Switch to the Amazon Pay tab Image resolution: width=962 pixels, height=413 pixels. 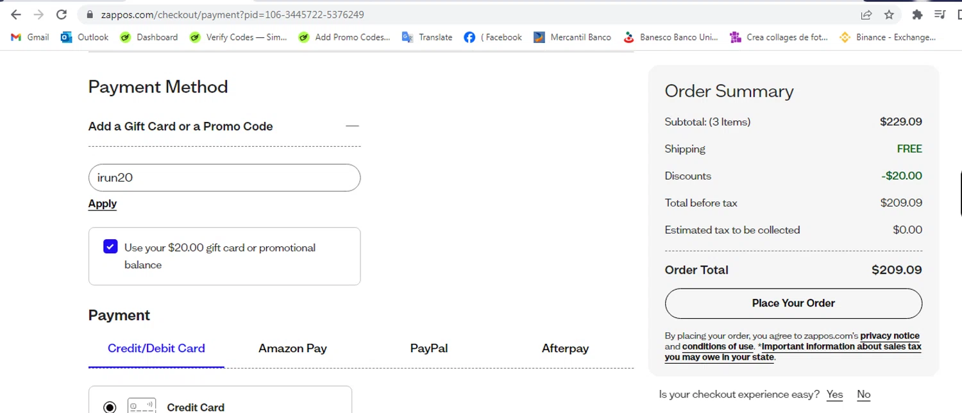292,348
